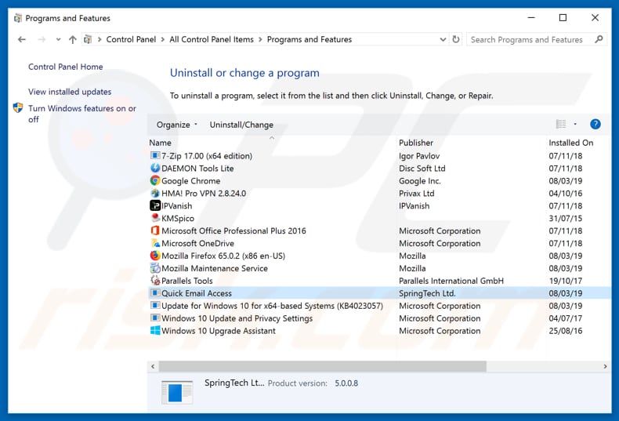
Task: Click the forward navigation arrow
Action: [42, 39]
